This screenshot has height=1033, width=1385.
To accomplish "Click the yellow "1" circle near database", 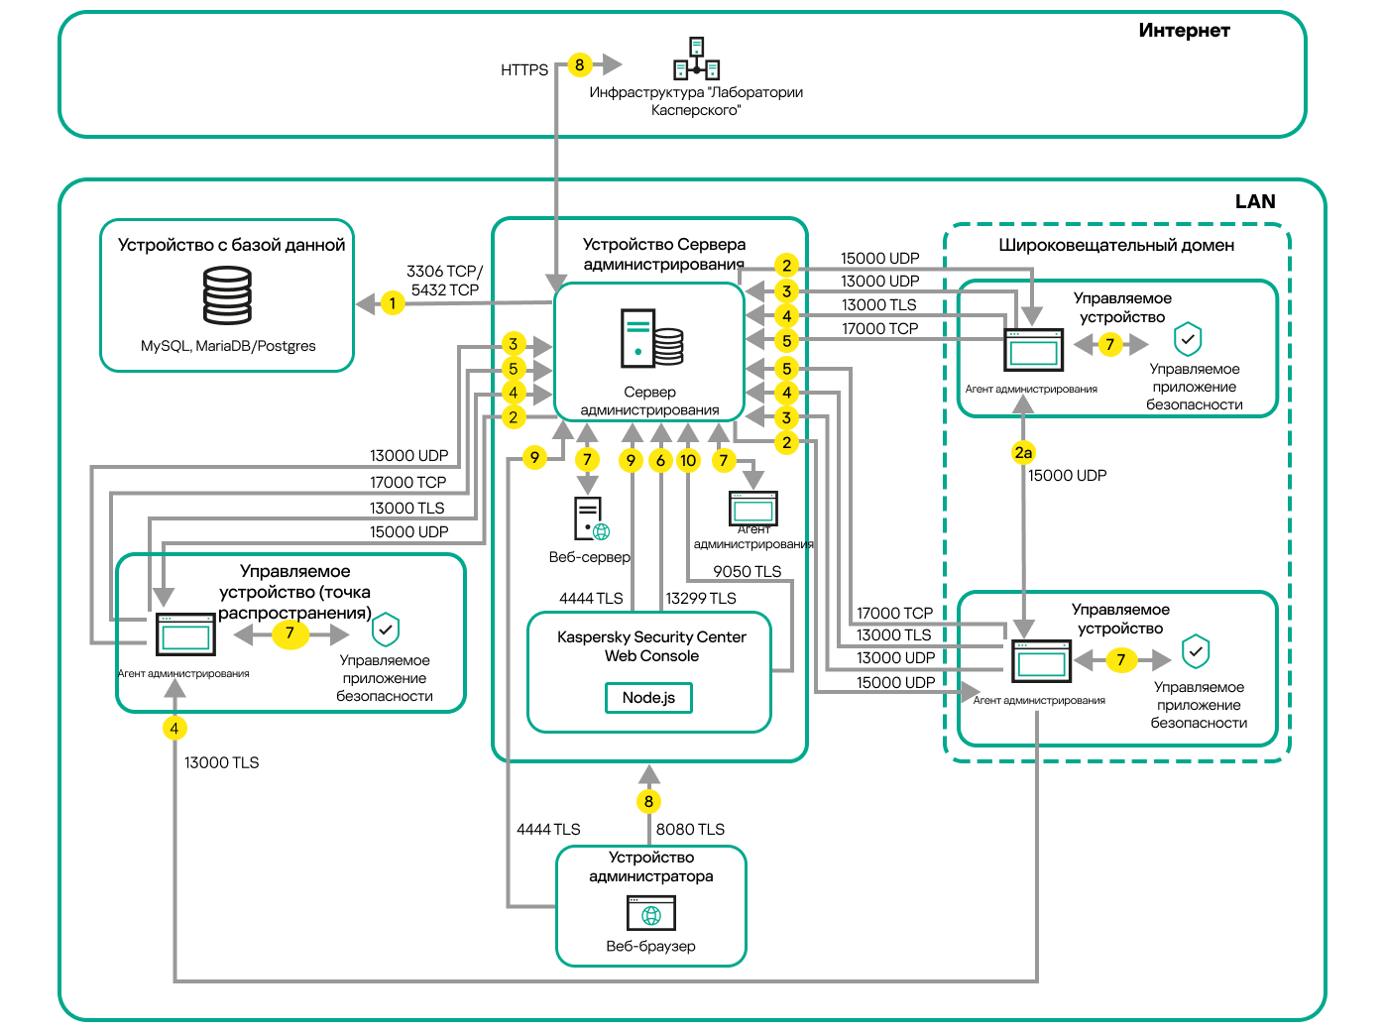I will (393, 303).
